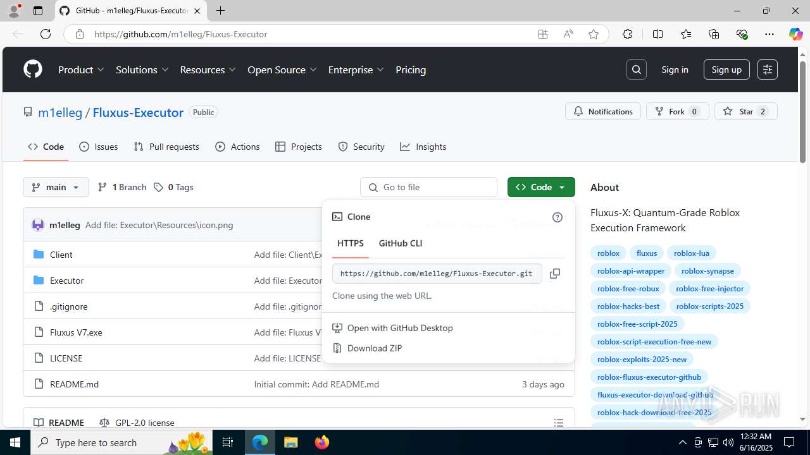Viewport: 810px width, 455px height.
Task: Open the Pricing link
Action: pos(411,70)
